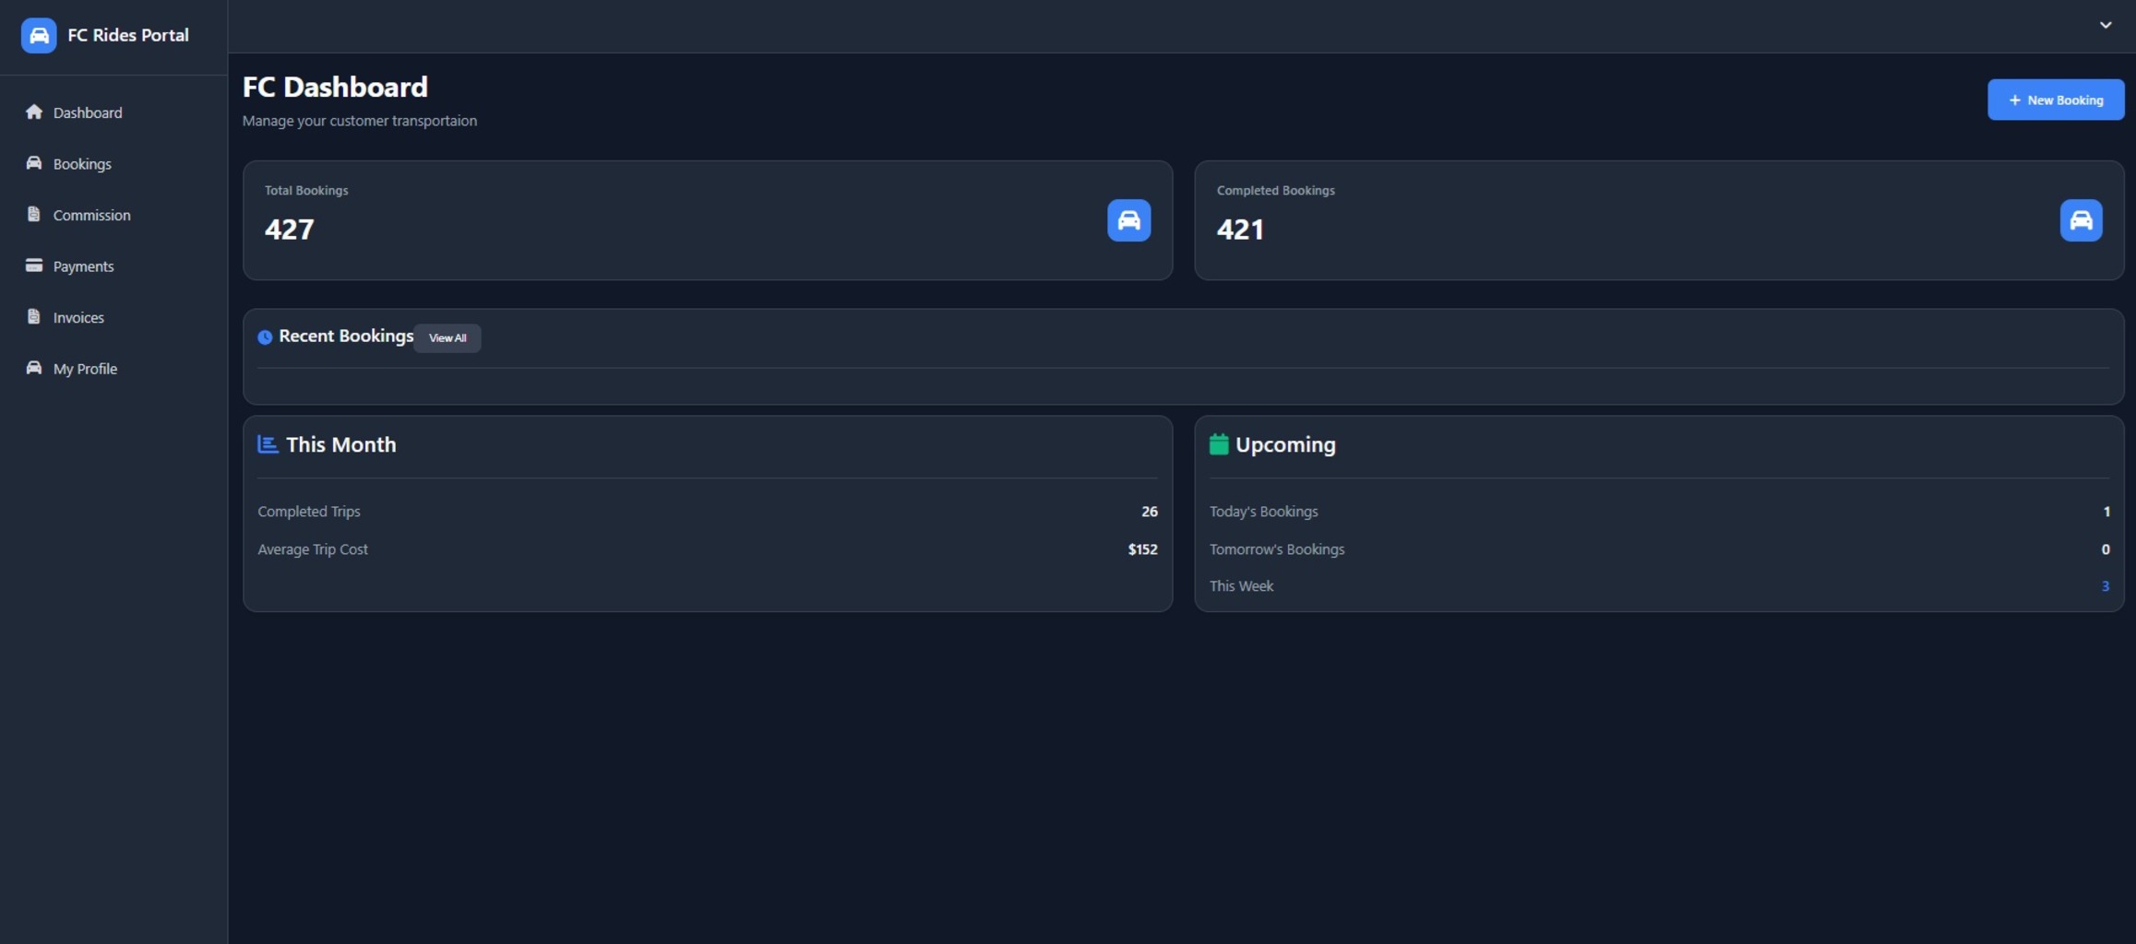2136x944 pixels.
Task: Open the Commission menu item
Action: point(91,215)
